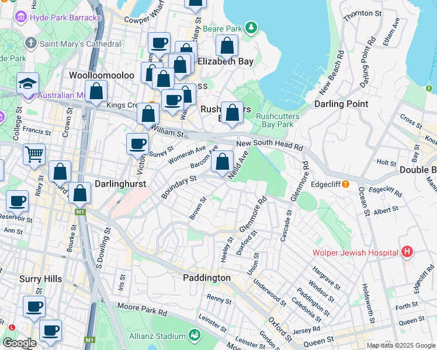Viewport: 437px width, 350px height.
Task: Click the coffee cup marker near Cowper Wharf
Action: (159, 44)
